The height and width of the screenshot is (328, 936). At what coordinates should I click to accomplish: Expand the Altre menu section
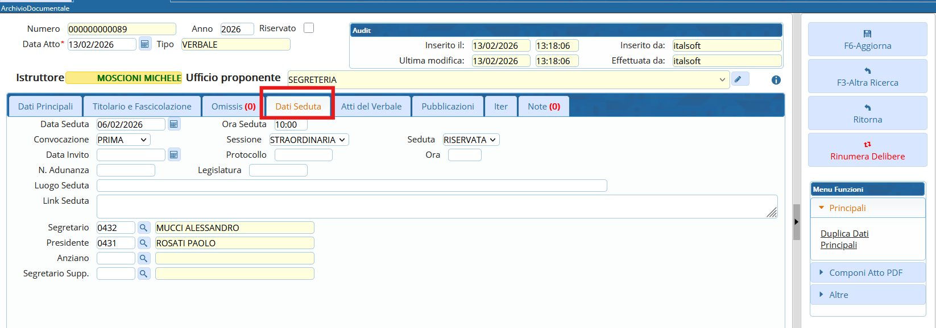tap(838, 295)
